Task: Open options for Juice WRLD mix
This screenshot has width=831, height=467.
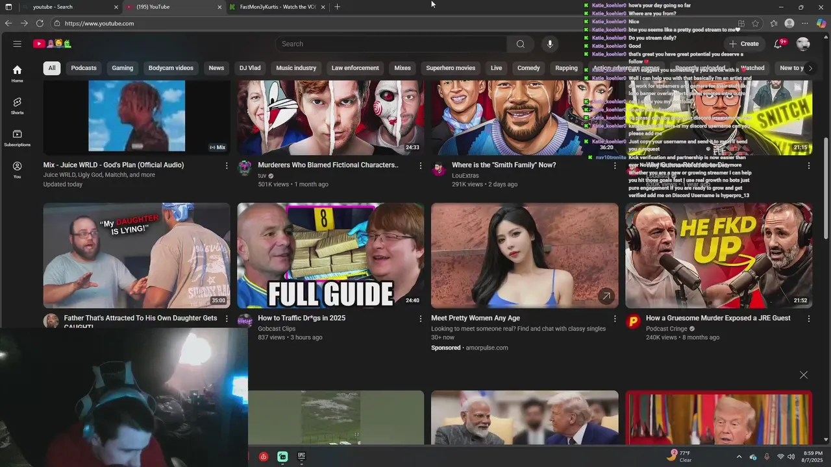Action: coord(227,166)
